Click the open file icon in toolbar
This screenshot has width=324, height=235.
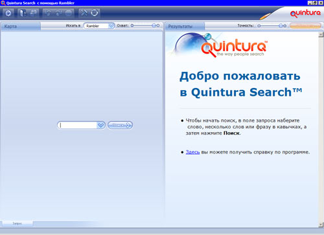click(23, 13)
